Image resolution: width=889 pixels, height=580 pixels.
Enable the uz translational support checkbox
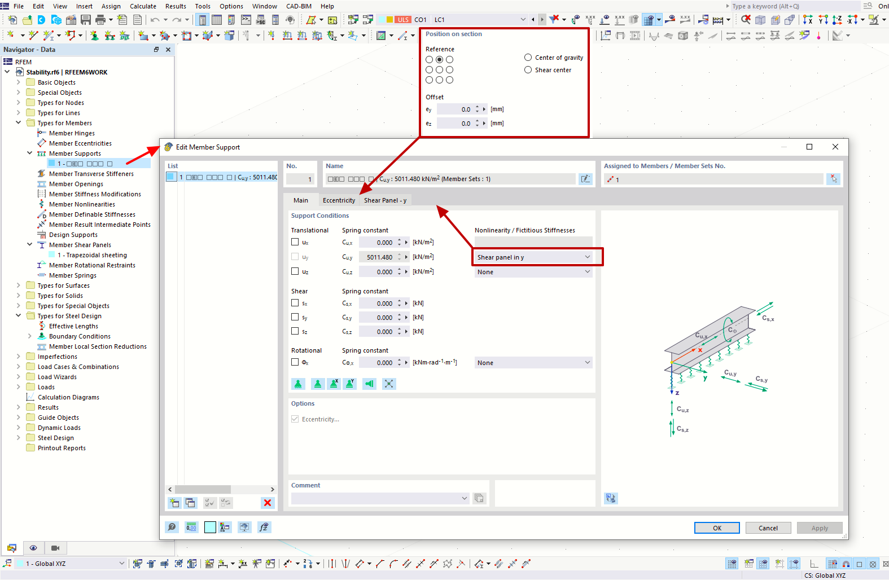pyautogui.click(x=295, y=271)
